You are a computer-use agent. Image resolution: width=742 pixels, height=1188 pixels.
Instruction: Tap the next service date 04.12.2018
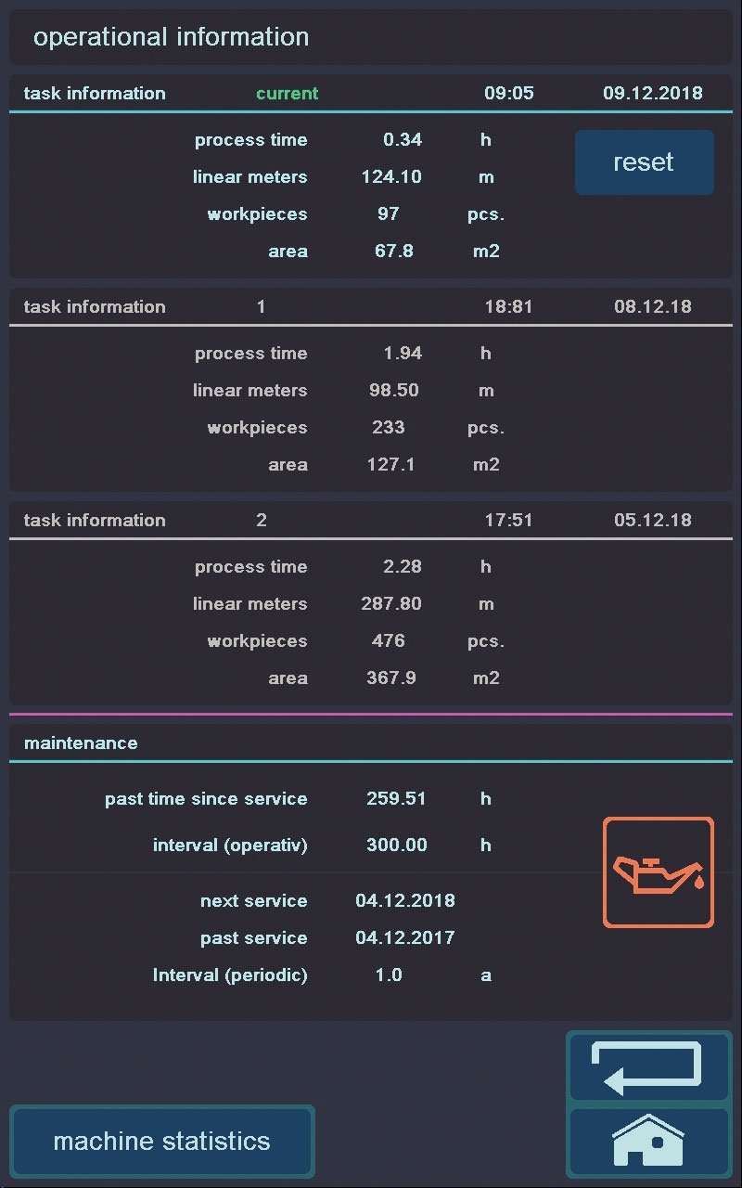coord(405,901)
